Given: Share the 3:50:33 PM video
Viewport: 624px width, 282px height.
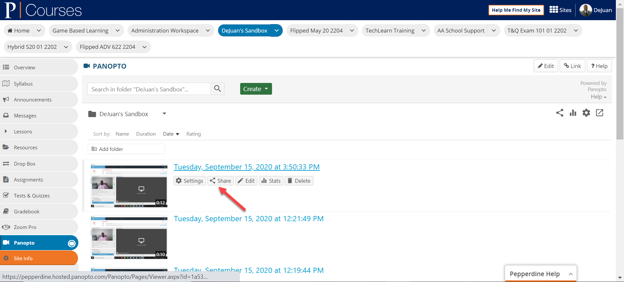Looking at the screenshot, I should coord(220,181).
